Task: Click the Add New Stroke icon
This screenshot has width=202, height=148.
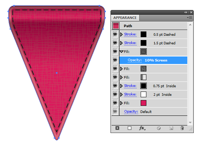Action: point(117,128)
